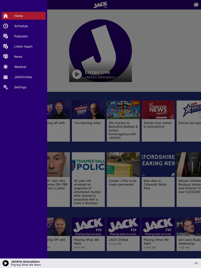The width and height of the screenshot is (201, 268).
Task: Open Stories that matter in Oxfordshire card
Action: [158, 121]
